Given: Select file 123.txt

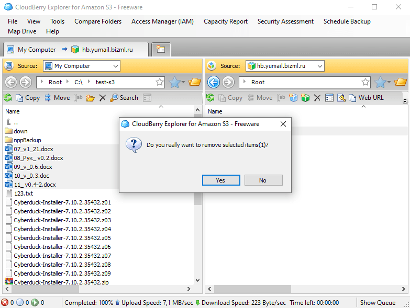Looking at the screenshot, I should (24, 193).
